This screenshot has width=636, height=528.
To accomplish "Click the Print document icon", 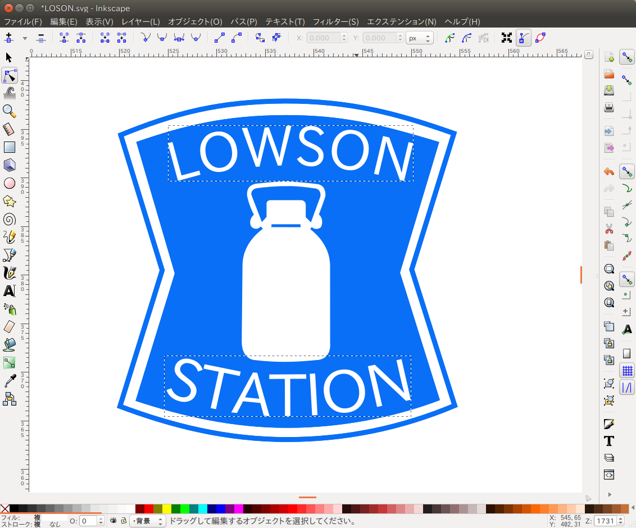I will tap(609, 107).
